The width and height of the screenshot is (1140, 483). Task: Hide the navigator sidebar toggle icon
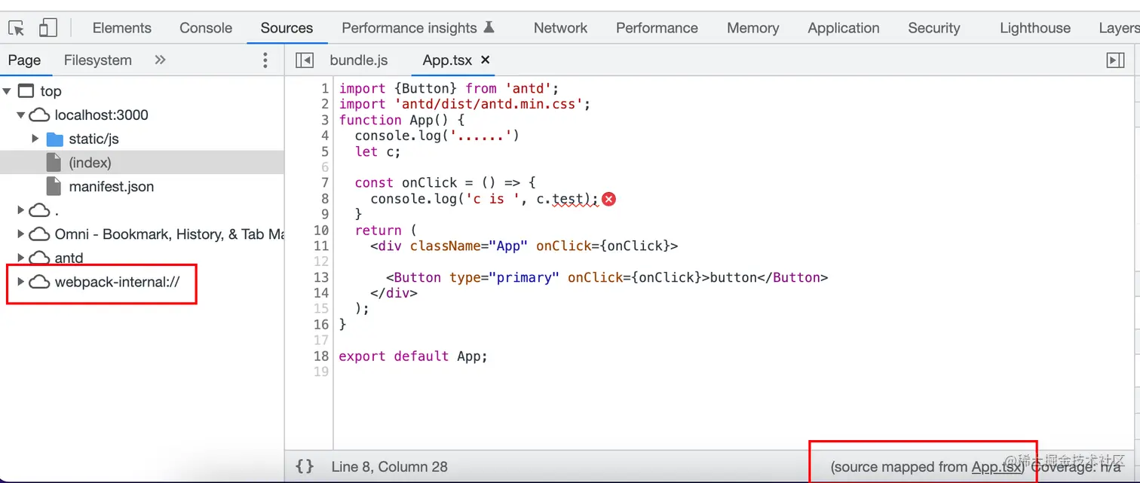coord(305,60)
